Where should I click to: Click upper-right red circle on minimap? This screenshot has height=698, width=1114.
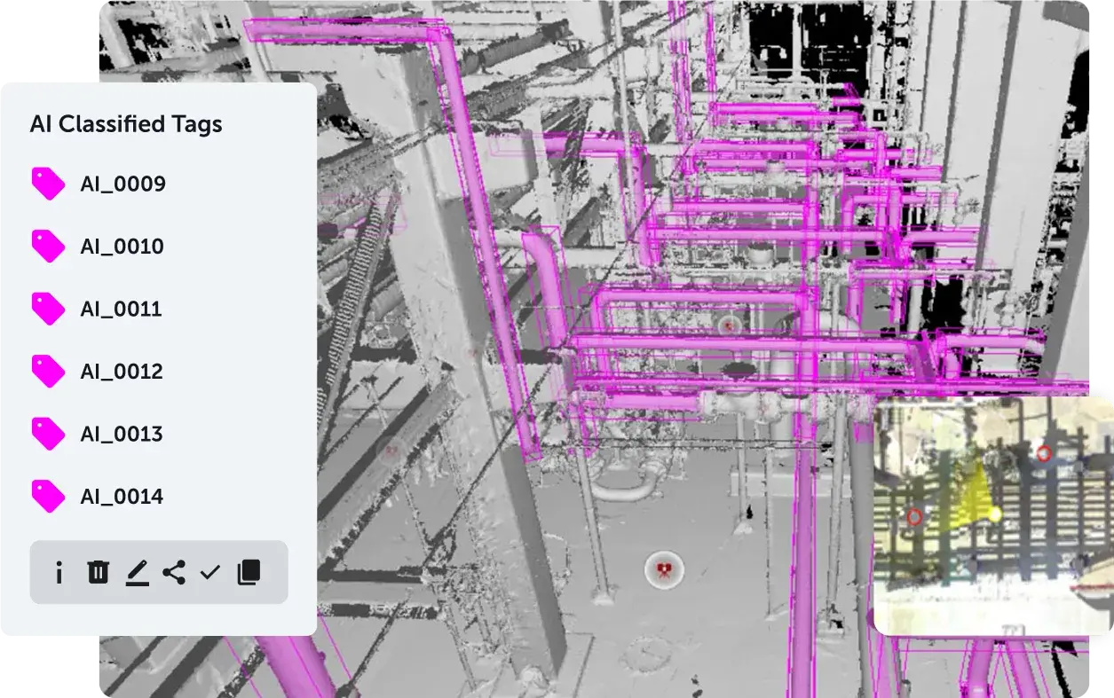click(x=1044, y=454)
